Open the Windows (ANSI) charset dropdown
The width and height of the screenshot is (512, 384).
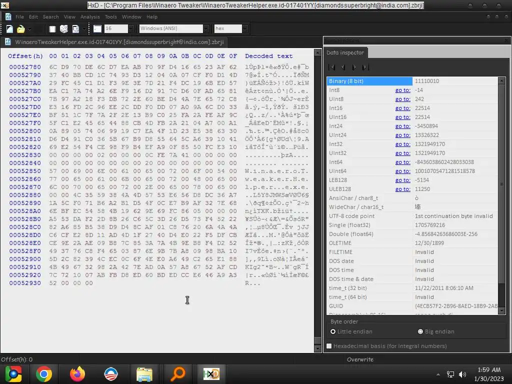point(206,28)
